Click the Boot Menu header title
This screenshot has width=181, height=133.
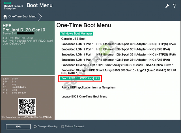pyautogui.click(x=40, y=5)
